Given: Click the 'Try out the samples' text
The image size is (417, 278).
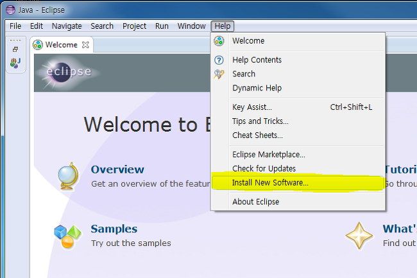Looking at the screenshot, I should (x=131, y=243).
